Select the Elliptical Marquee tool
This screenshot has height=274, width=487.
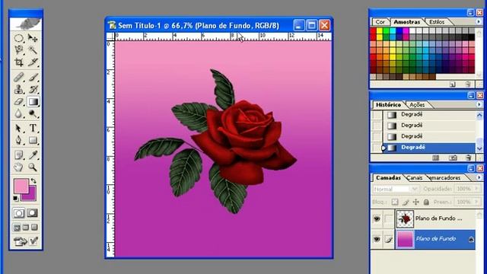coord(18,38)
